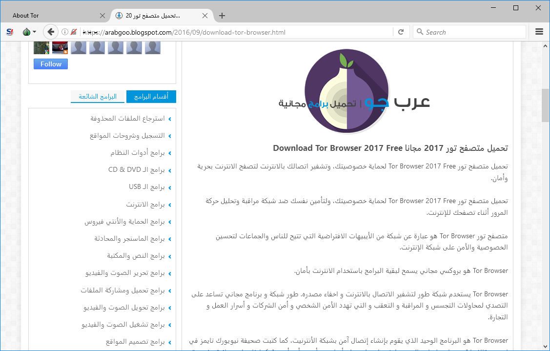The width and height of the screenshot is (550, 351).
Task: Close the About Tor tab
Action: [102, 16]
